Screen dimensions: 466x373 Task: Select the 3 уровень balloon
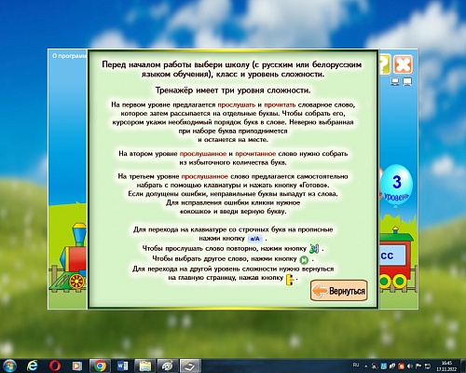[x=396, y=186]
